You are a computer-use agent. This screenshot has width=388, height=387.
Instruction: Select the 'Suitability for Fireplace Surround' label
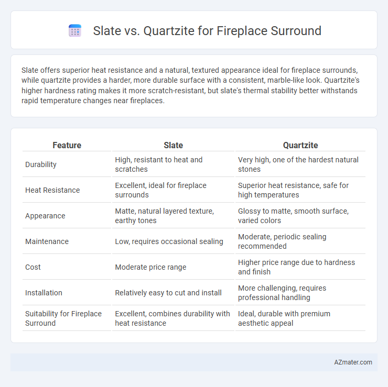click(63, 318)
